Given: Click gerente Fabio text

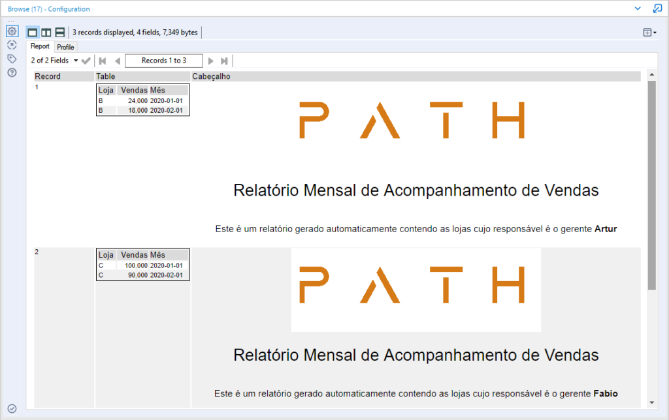Looking at the screenshot, I should point(589,394).
